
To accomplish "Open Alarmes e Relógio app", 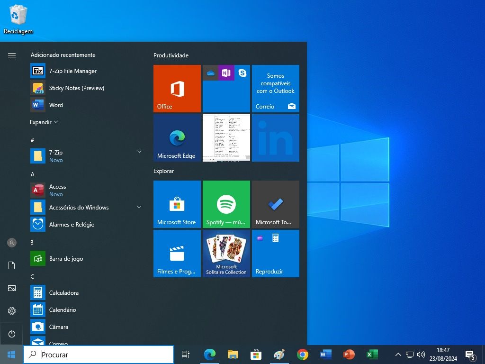I will pos(86,224).
